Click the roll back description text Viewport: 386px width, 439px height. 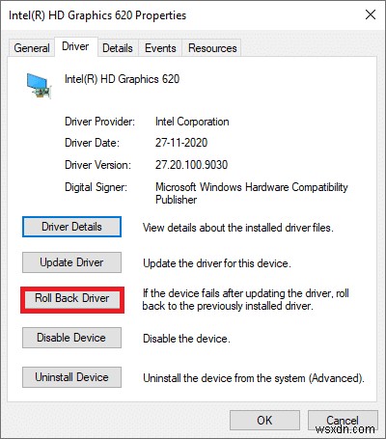246,299
